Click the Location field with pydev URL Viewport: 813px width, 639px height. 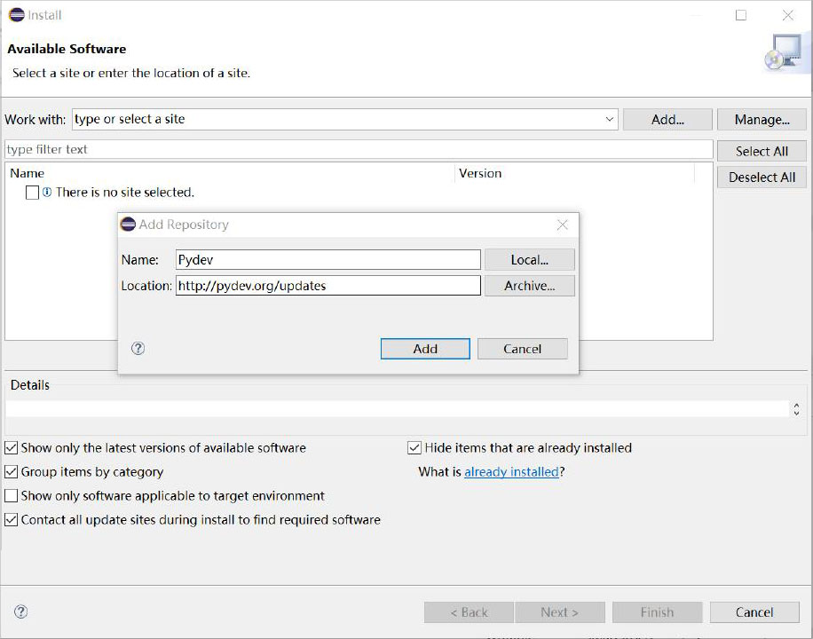328,286
